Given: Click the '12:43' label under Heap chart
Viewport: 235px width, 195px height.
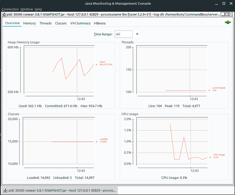Looking at the screenshot, I should tap(81, 99).
